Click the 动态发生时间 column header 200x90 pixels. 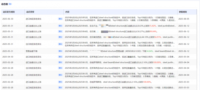click(9, 12)
